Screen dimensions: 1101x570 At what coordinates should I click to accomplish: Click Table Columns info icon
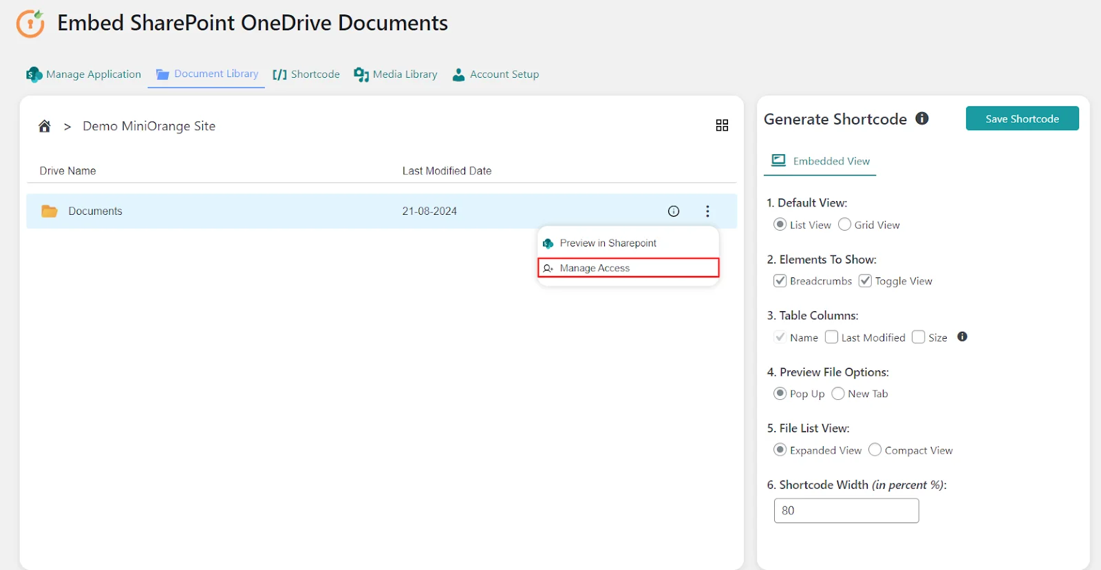(x=962, y=337)
